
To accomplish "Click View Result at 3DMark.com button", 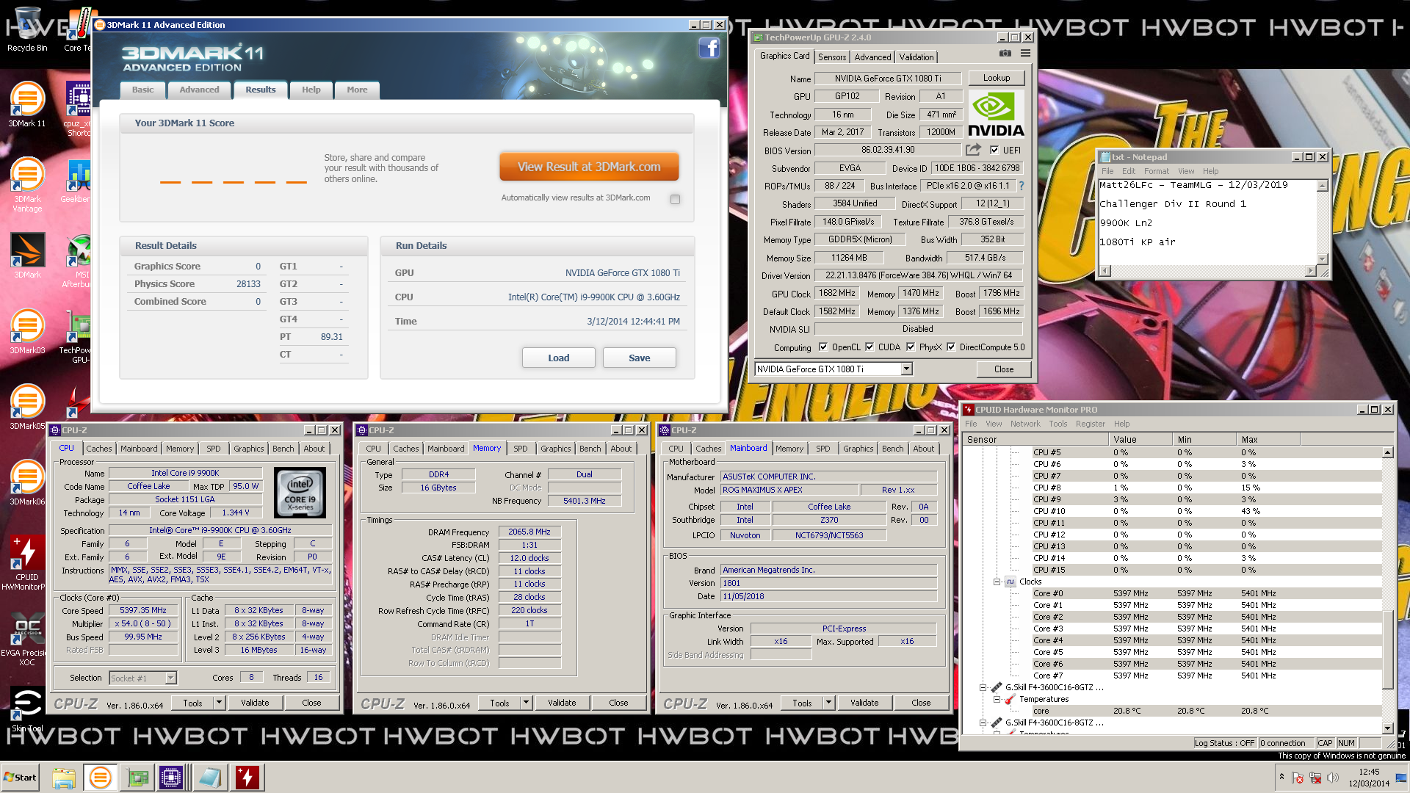I will tap(589, 167).
